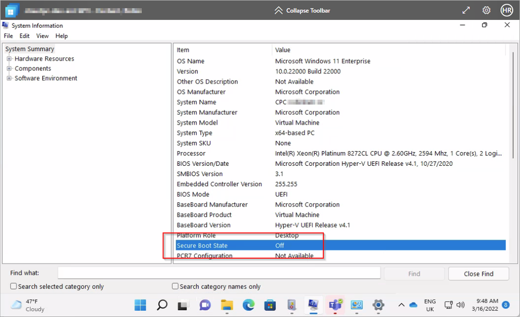Open taskbar Search
Image resolution: width=520 pixels, height=317 pixels.
tap(162, 304)
